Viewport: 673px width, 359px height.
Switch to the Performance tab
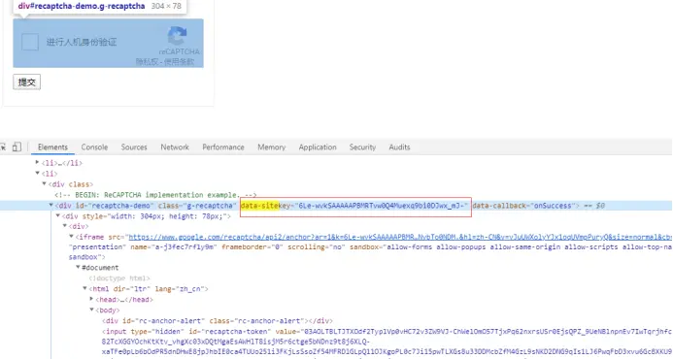coord(223,147)
